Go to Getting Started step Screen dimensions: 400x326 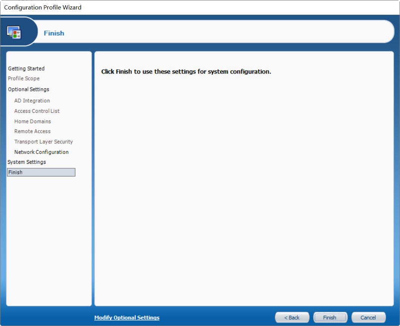26,69
